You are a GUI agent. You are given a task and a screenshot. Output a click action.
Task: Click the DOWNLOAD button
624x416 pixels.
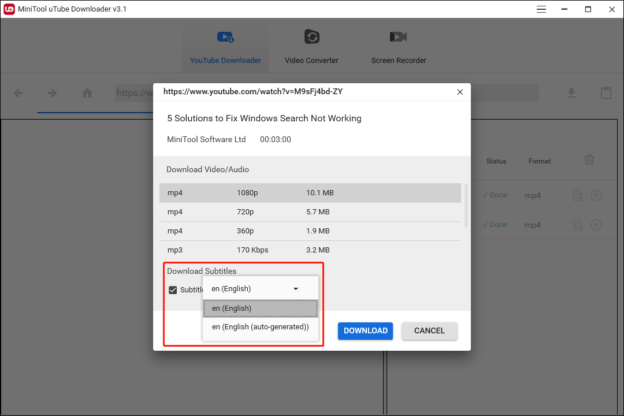coord(365,331)
